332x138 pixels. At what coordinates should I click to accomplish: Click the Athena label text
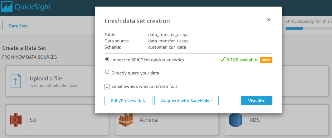[x=148, y=120]
